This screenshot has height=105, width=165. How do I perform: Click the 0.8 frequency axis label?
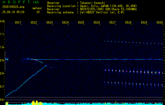[x=2, y=73]
